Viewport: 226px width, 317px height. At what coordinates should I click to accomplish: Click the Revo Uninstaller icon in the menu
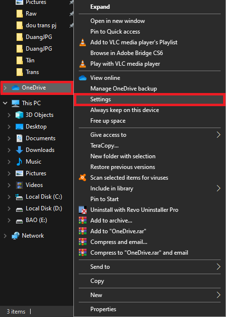[x=83, y=210]
